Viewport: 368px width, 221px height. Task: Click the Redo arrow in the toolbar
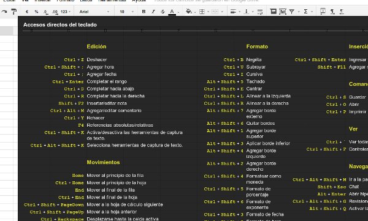point(4,11)
